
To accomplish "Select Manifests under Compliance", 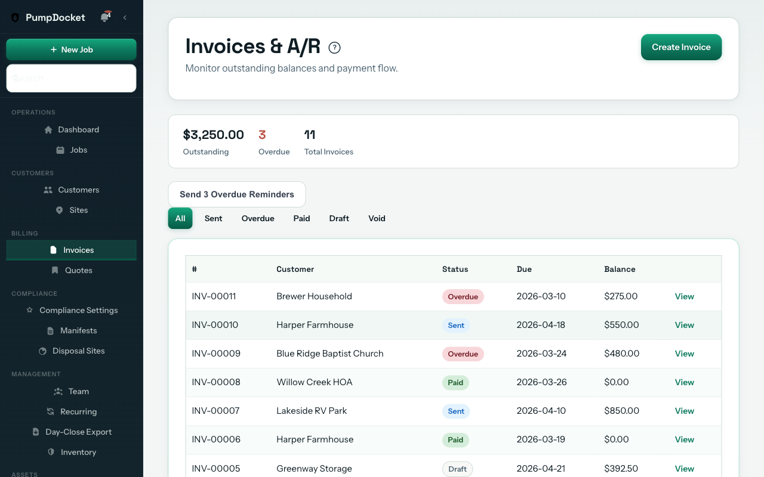I will (78, 330).
